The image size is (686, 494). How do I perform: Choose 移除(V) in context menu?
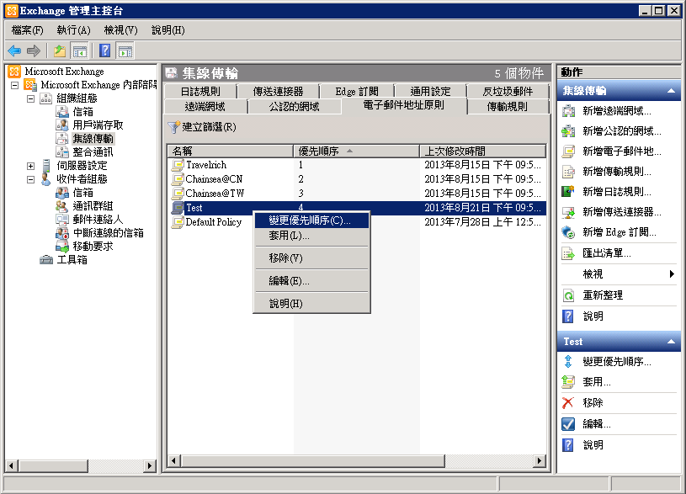(311, 258)
